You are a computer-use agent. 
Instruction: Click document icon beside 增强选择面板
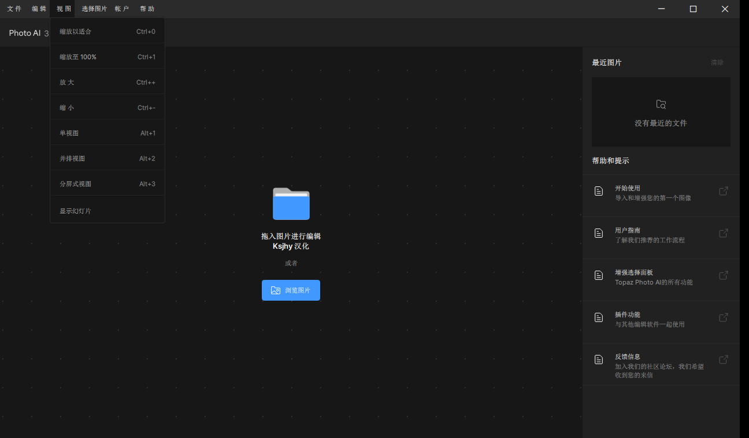[x=599, y=275]
